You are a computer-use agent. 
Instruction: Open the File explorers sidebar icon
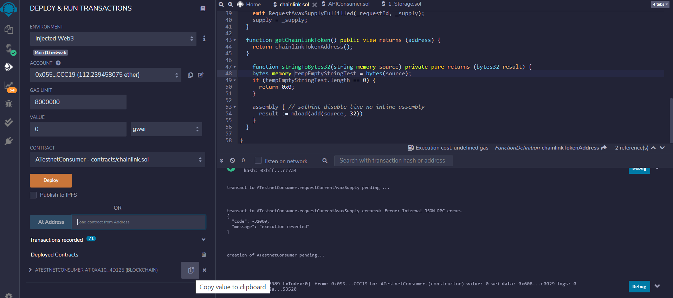9,30
